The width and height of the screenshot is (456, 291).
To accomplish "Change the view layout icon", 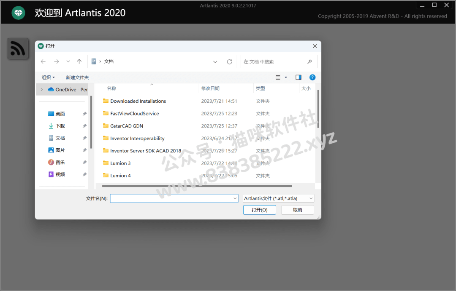I will tap(278, 77).
